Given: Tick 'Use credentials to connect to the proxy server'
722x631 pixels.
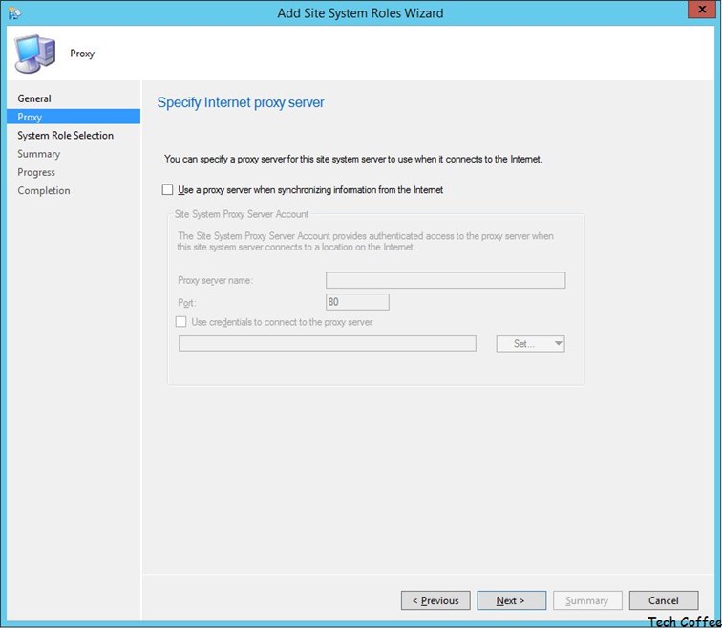Looking at the screenshot, I should tap(180, 322).
